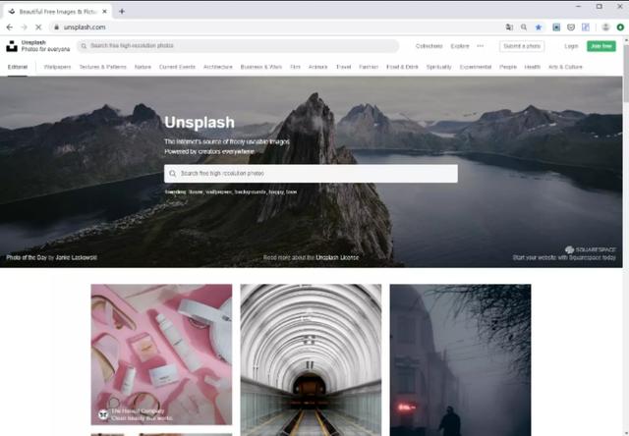
Task: Open the Unsplash License link
Action: 337,257
